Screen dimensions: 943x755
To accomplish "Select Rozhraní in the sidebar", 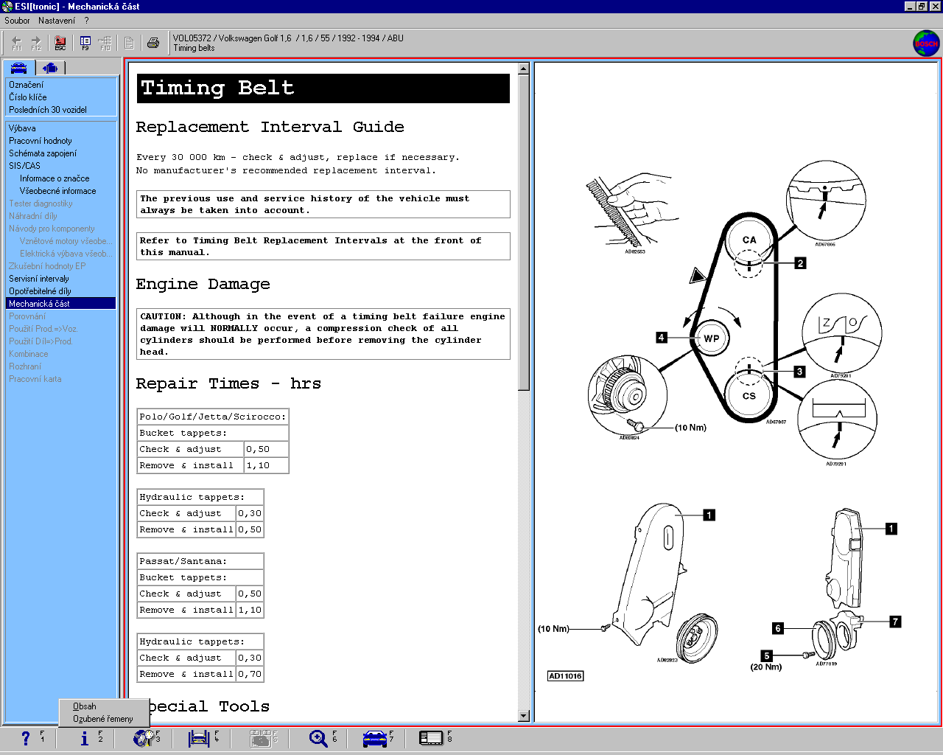I will point(25,366).
